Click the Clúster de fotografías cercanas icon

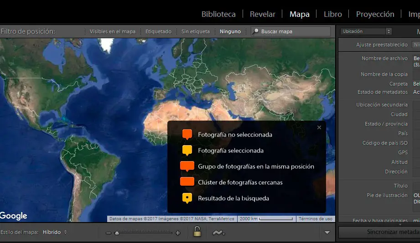[x=187, y=182]
